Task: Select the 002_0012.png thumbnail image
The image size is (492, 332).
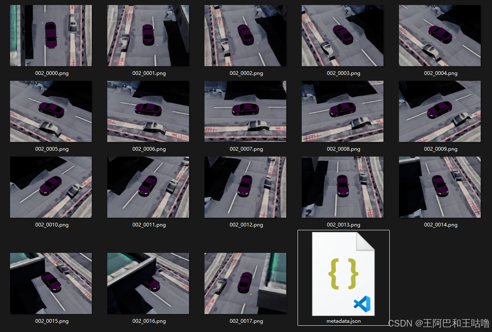Action: click(246, 187)
